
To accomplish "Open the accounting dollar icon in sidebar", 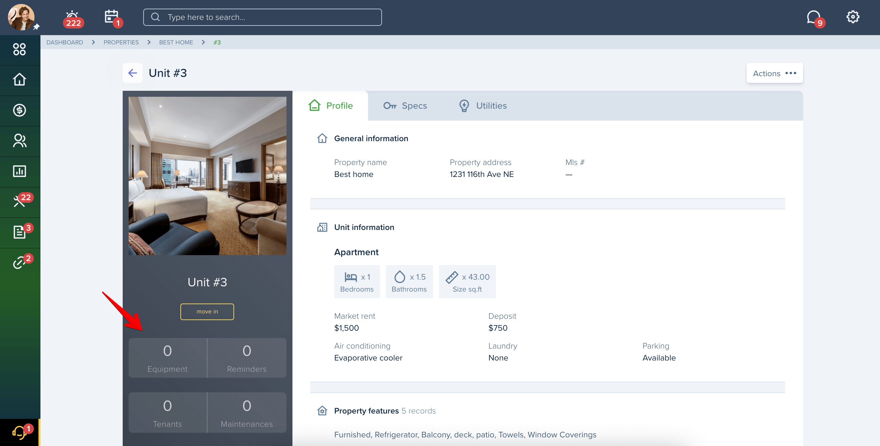I will [20, 110].
